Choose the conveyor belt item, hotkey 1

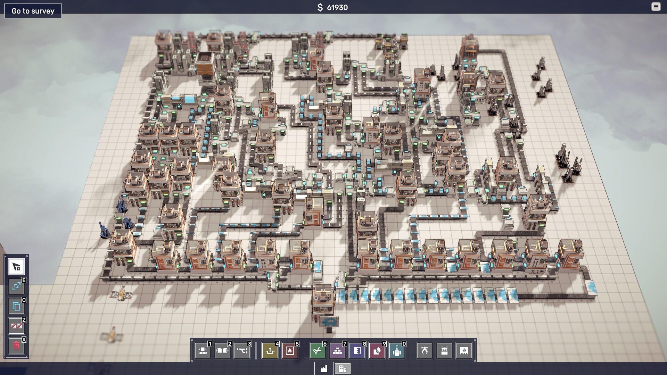[203, 351]
